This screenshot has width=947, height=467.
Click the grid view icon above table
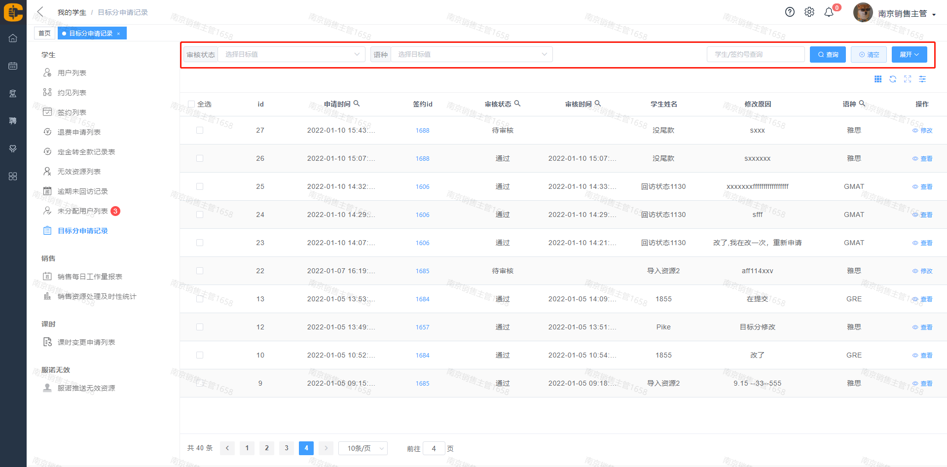tap(878, 79)
